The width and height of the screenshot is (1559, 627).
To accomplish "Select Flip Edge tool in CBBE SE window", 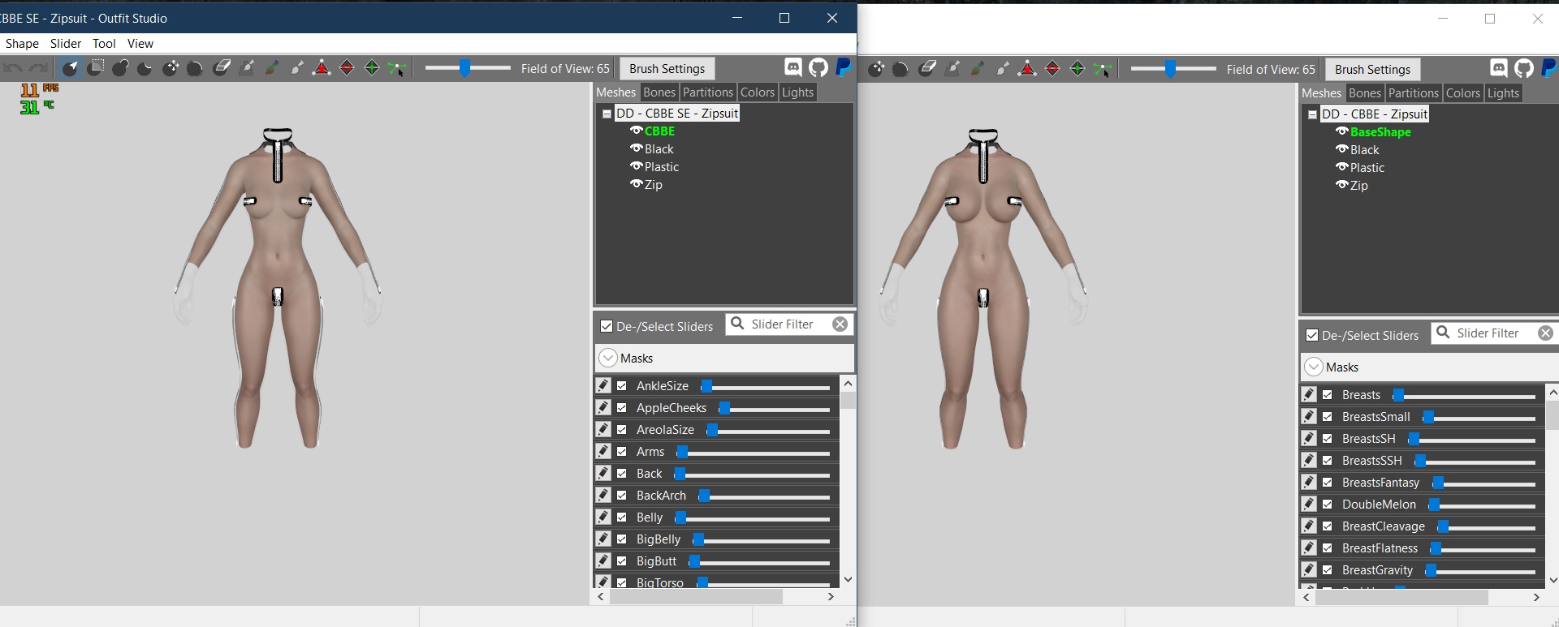I will (x=347, y=68).
